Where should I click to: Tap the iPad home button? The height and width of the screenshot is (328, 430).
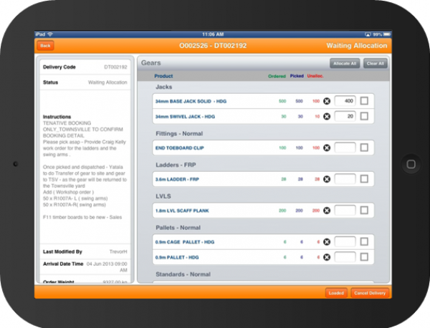[411, 164]
